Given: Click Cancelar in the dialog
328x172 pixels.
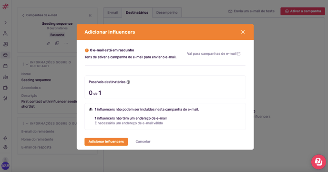Looking at the screenshot, I should point(143,142).
